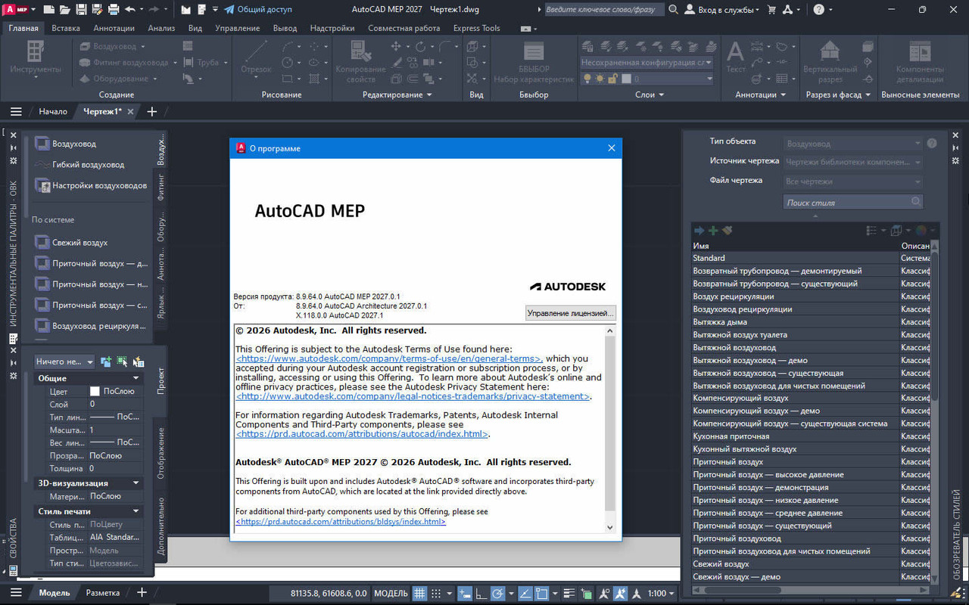Toggle the grid display in status bar

(419, 594)
